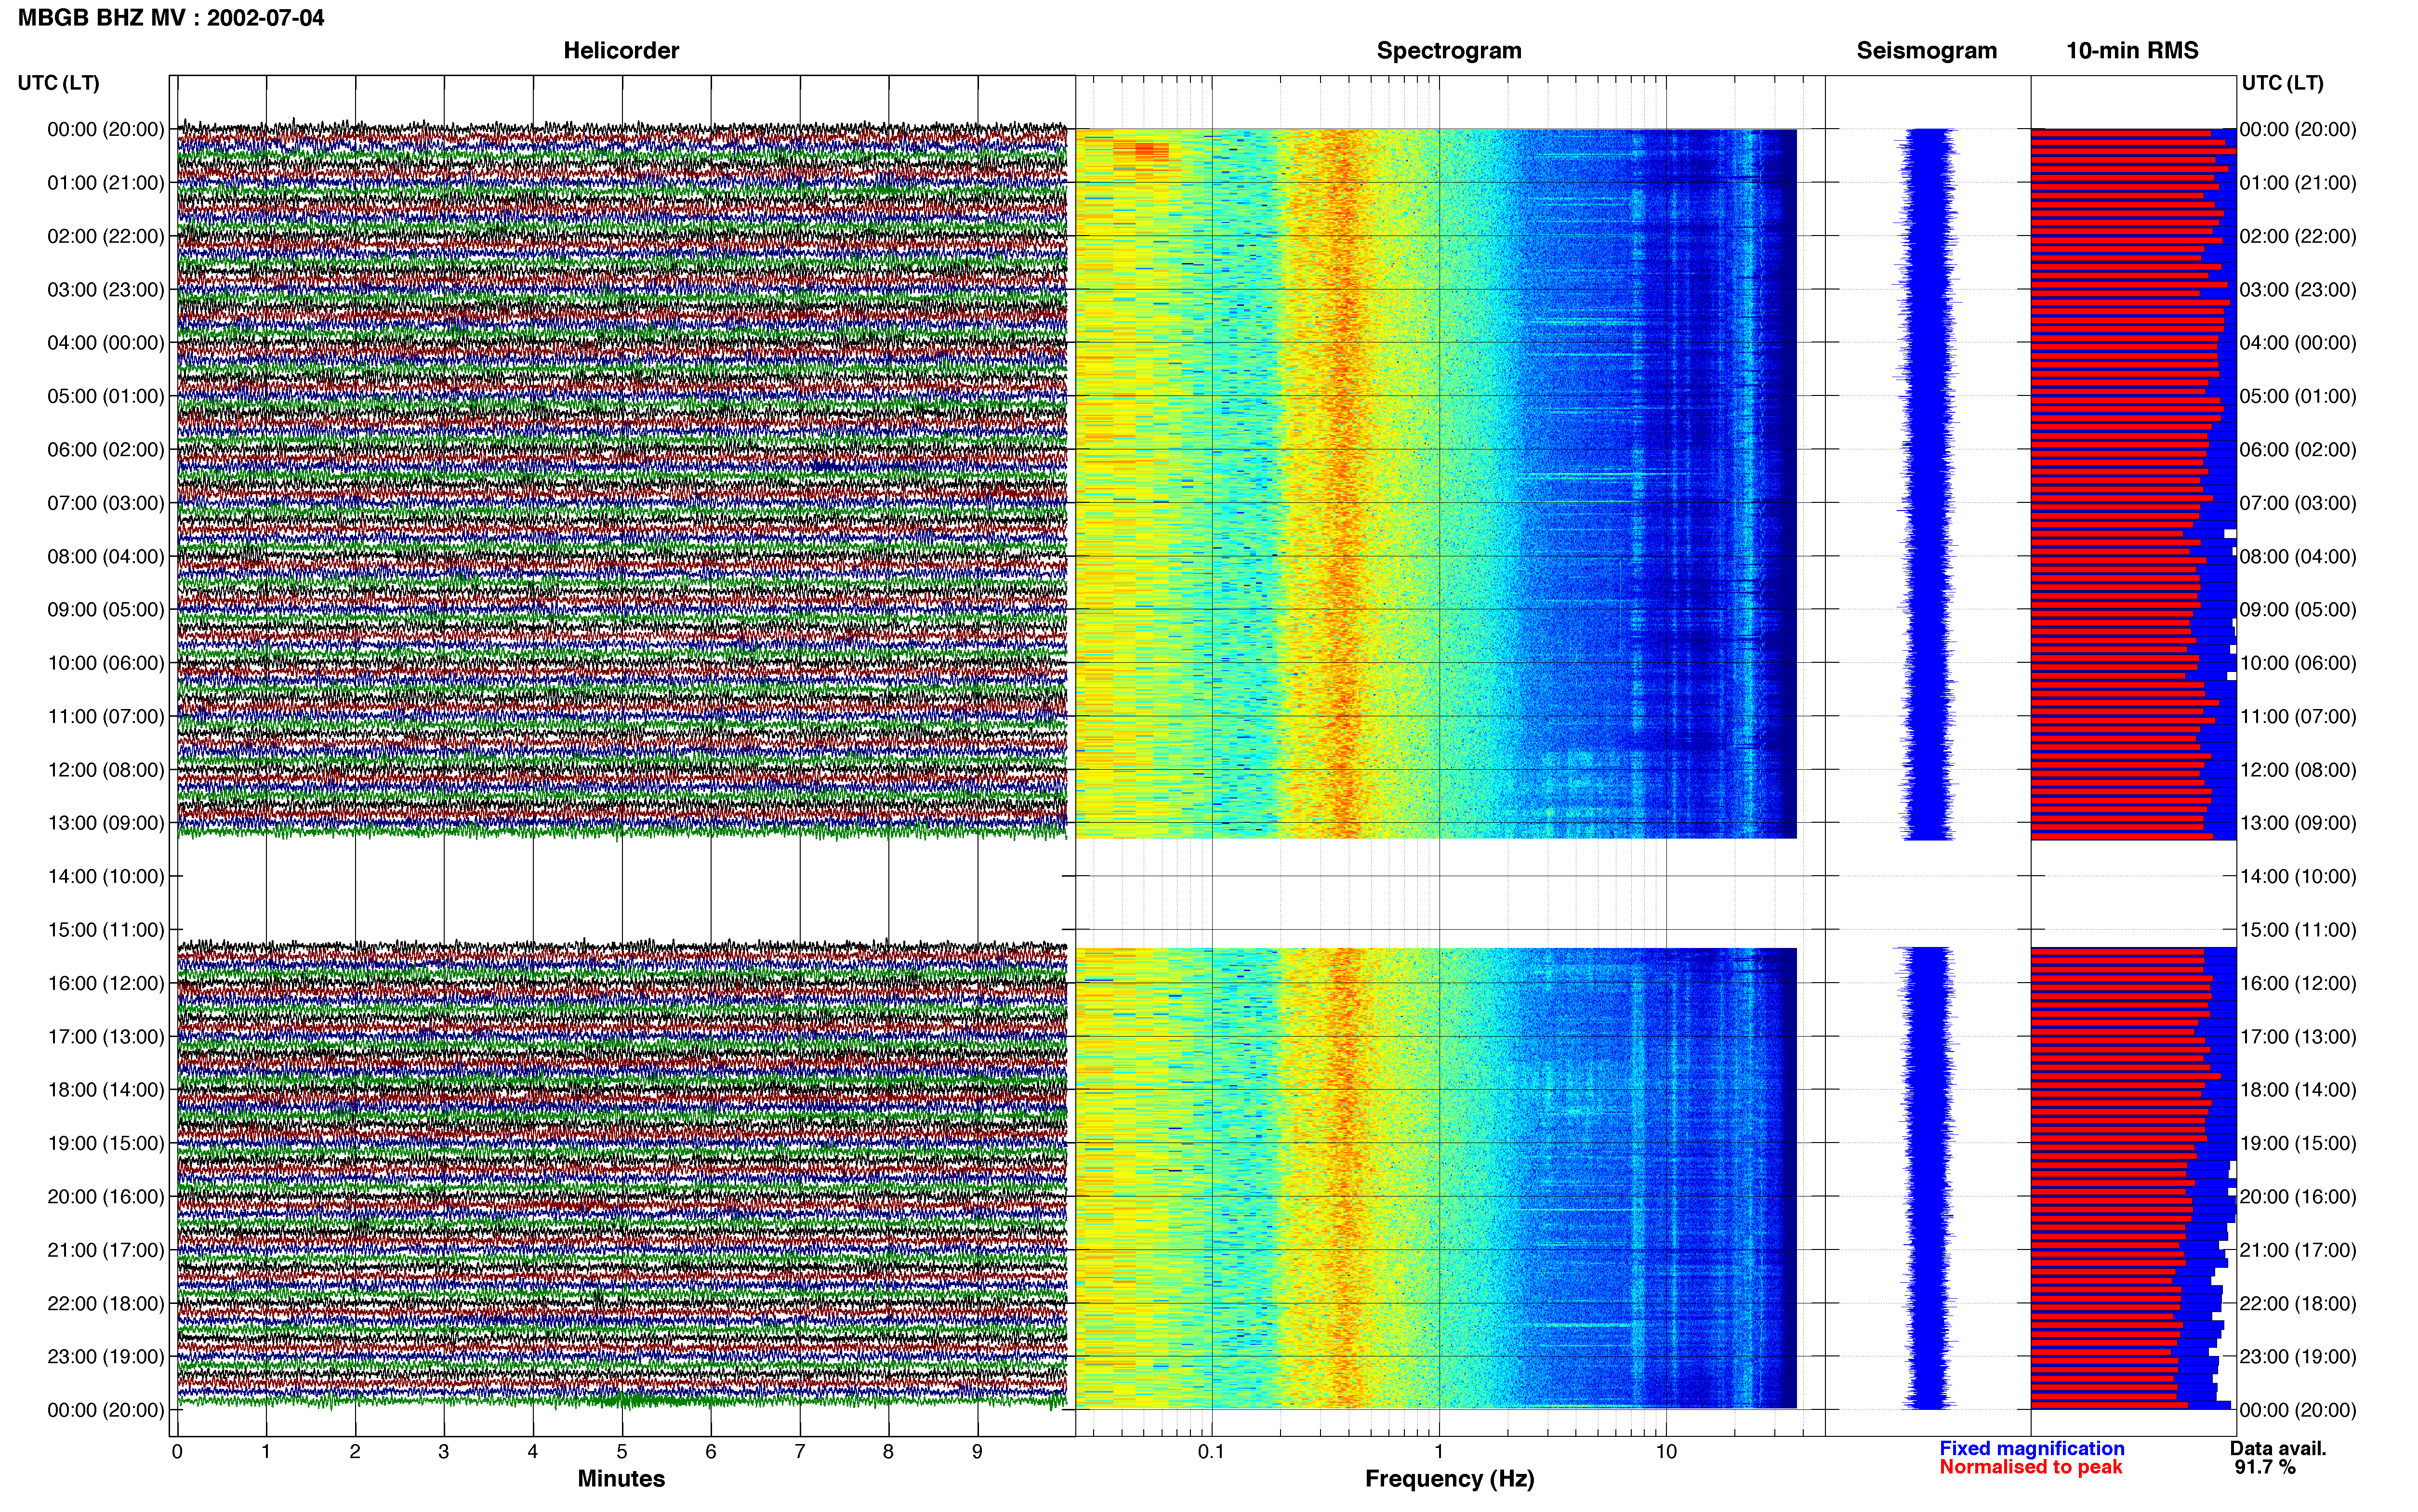Click right-axis time label '23:00 (19:00)'

[x=2298, y=1357]
